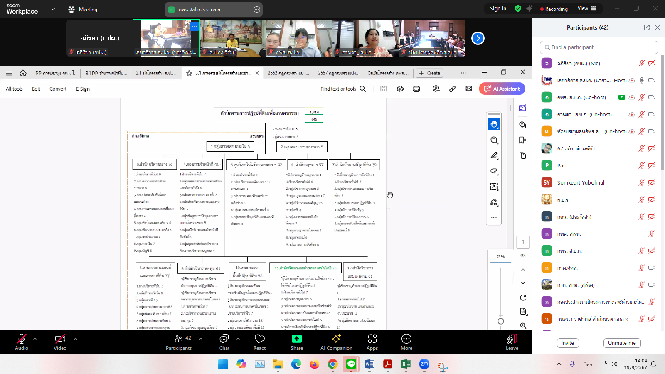The width and height of the screenshot is (665, 374).
Task: Open the E-Sign menu
Action: 83,89
